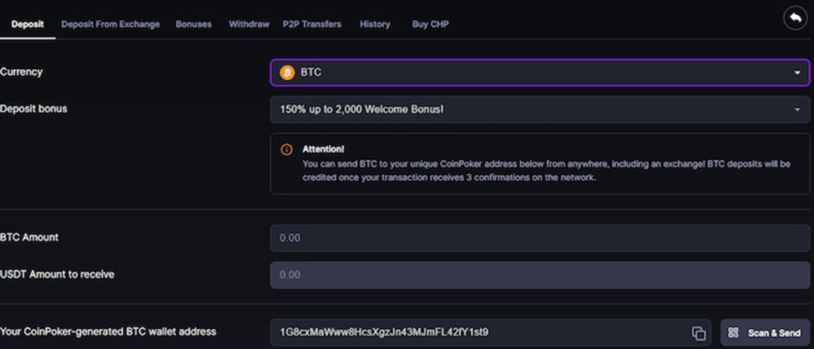Select the generated BTC wallet address text
Image resolution: width=814 pixels, height=349 pixels.
385,332
